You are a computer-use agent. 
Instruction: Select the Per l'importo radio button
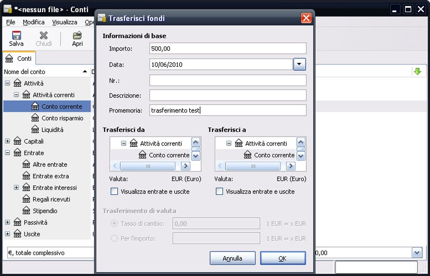[x=114, y=238]
